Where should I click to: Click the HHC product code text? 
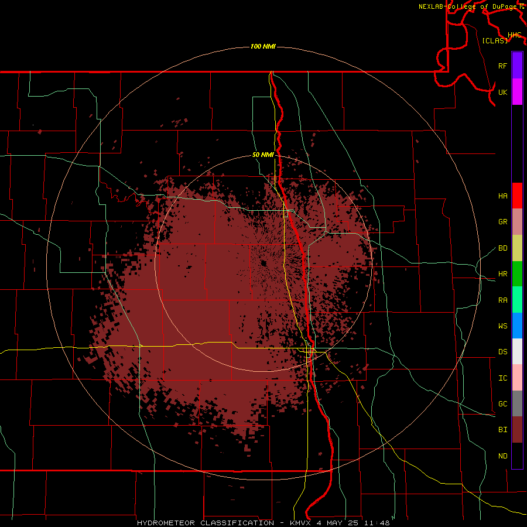pyautogui.click(x=514, y=35)
